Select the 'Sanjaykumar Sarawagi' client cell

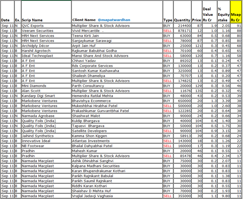[117, 41]
